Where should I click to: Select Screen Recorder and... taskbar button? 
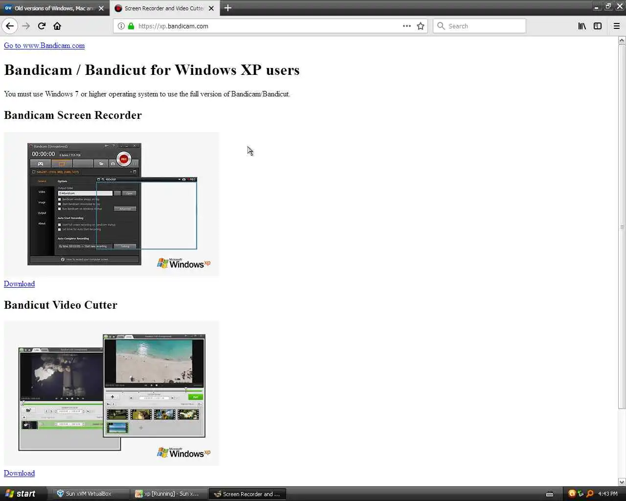coord(247,494)
